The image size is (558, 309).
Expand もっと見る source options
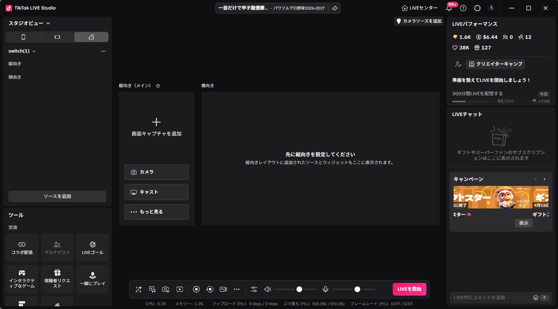156,212
